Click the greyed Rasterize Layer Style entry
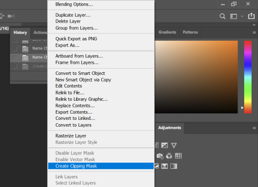The width and height of the screenshot is (258, 187). point(101,142)
